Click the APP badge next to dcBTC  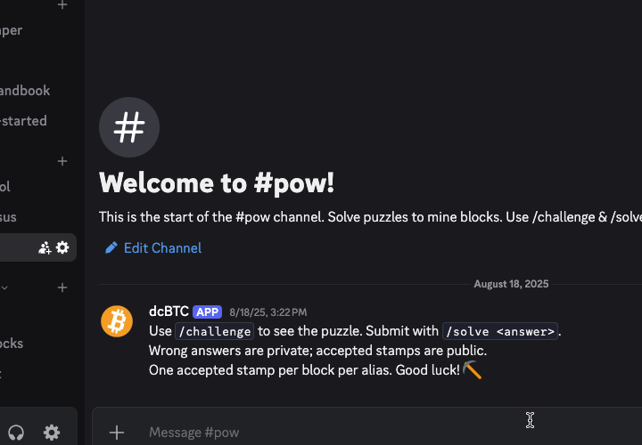[x=207, y=311]
